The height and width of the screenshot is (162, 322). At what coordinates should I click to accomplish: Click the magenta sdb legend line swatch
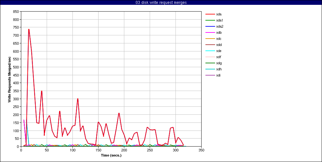210,32
